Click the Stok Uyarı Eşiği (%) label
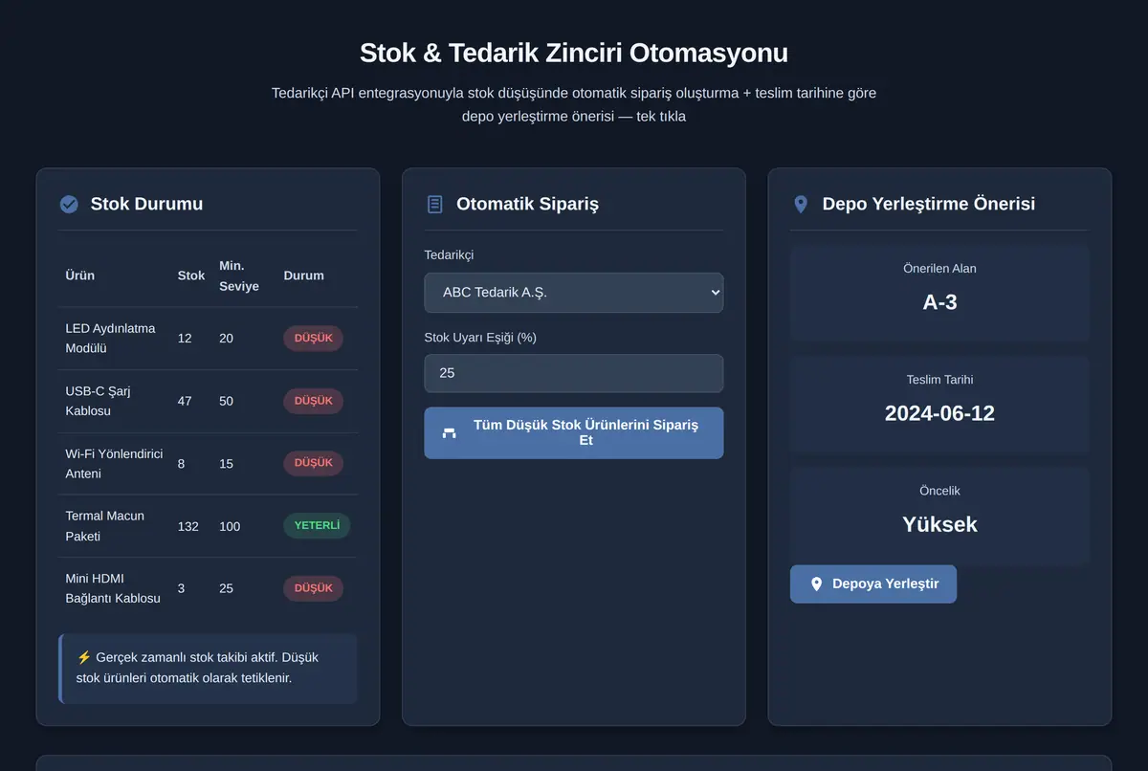Viewport: 1148px width, 771px height. 482,338
